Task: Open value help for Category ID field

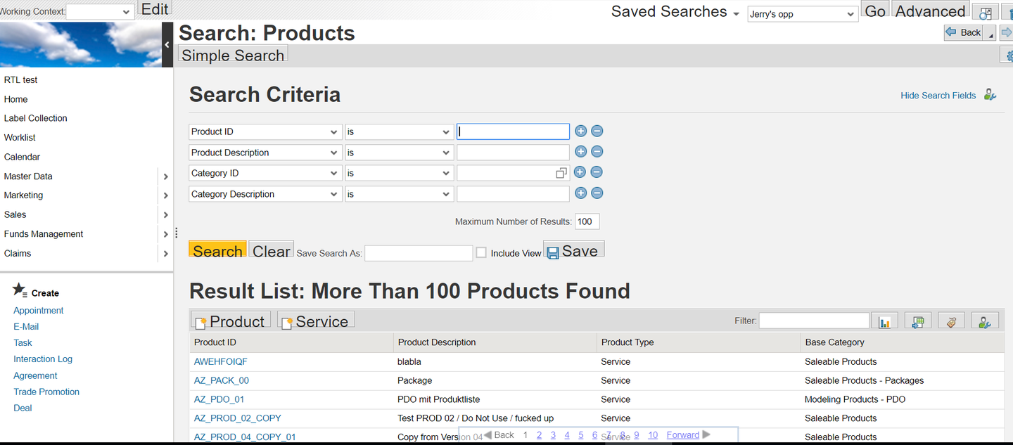Action: coord(561,172)
